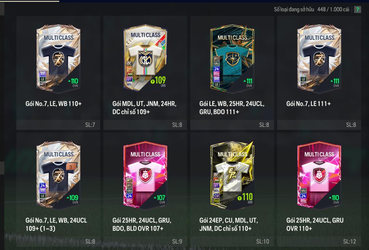Viewport: 369px width, 250px height.
Task: Choose the No.7, LE 111+ pack card image
Action: 319,59
